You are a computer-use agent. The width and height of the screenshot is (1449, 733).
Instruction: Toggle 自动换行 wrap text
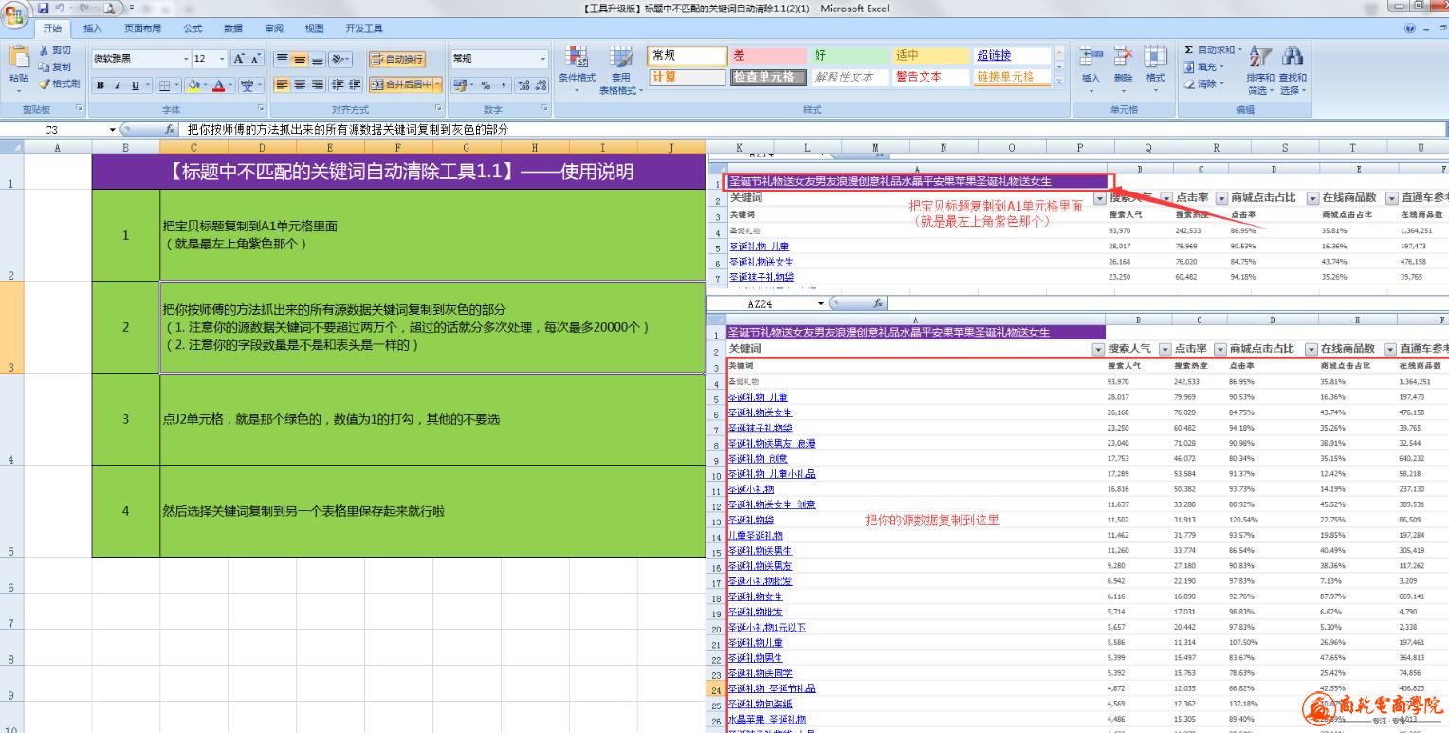(396, 59)
